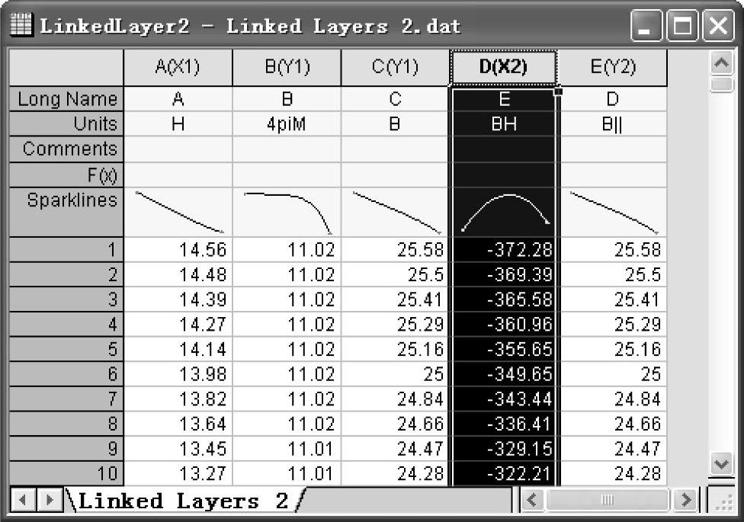Minimize the LinkedLayer2 window

click(646, 25)
